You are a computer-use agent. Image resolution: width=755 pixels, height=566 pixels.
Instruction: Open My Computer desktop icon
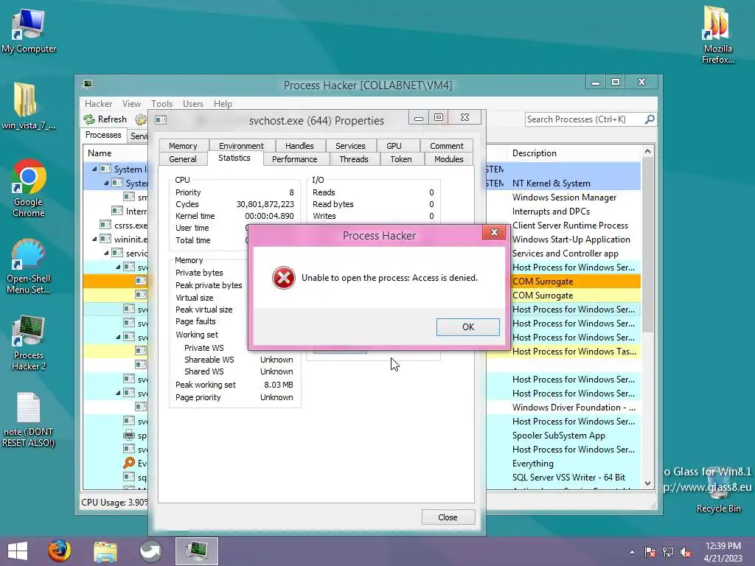pyautogui.click(x=29, y=30)
